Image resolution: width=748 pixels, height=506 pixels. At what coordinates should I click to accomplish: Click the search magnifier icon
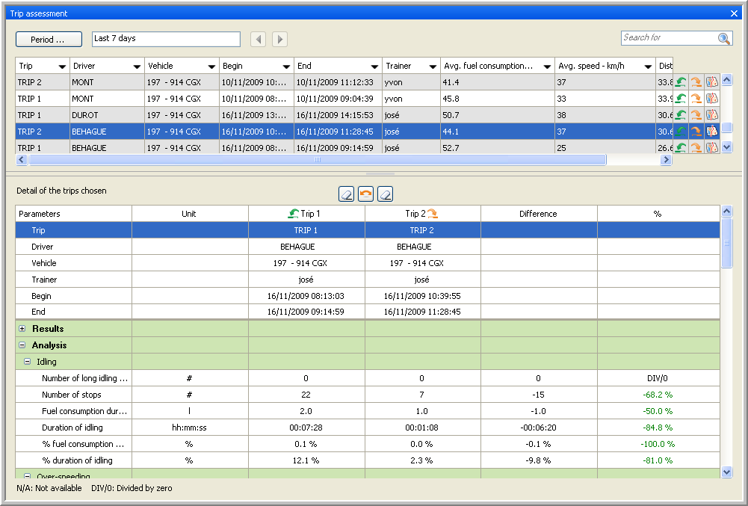pyautogui.click(x=723, y=39)
